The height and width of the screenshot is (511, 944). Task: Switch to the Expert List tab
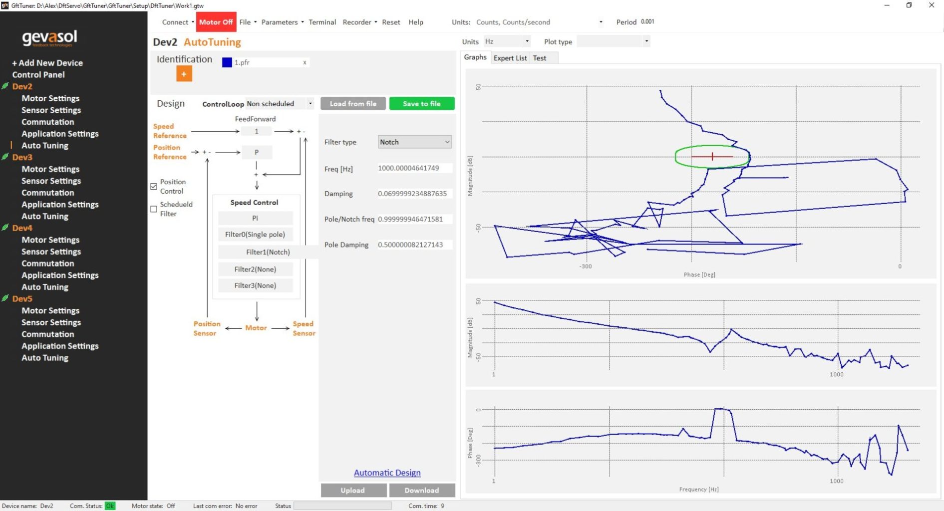(x=510, y=58)
